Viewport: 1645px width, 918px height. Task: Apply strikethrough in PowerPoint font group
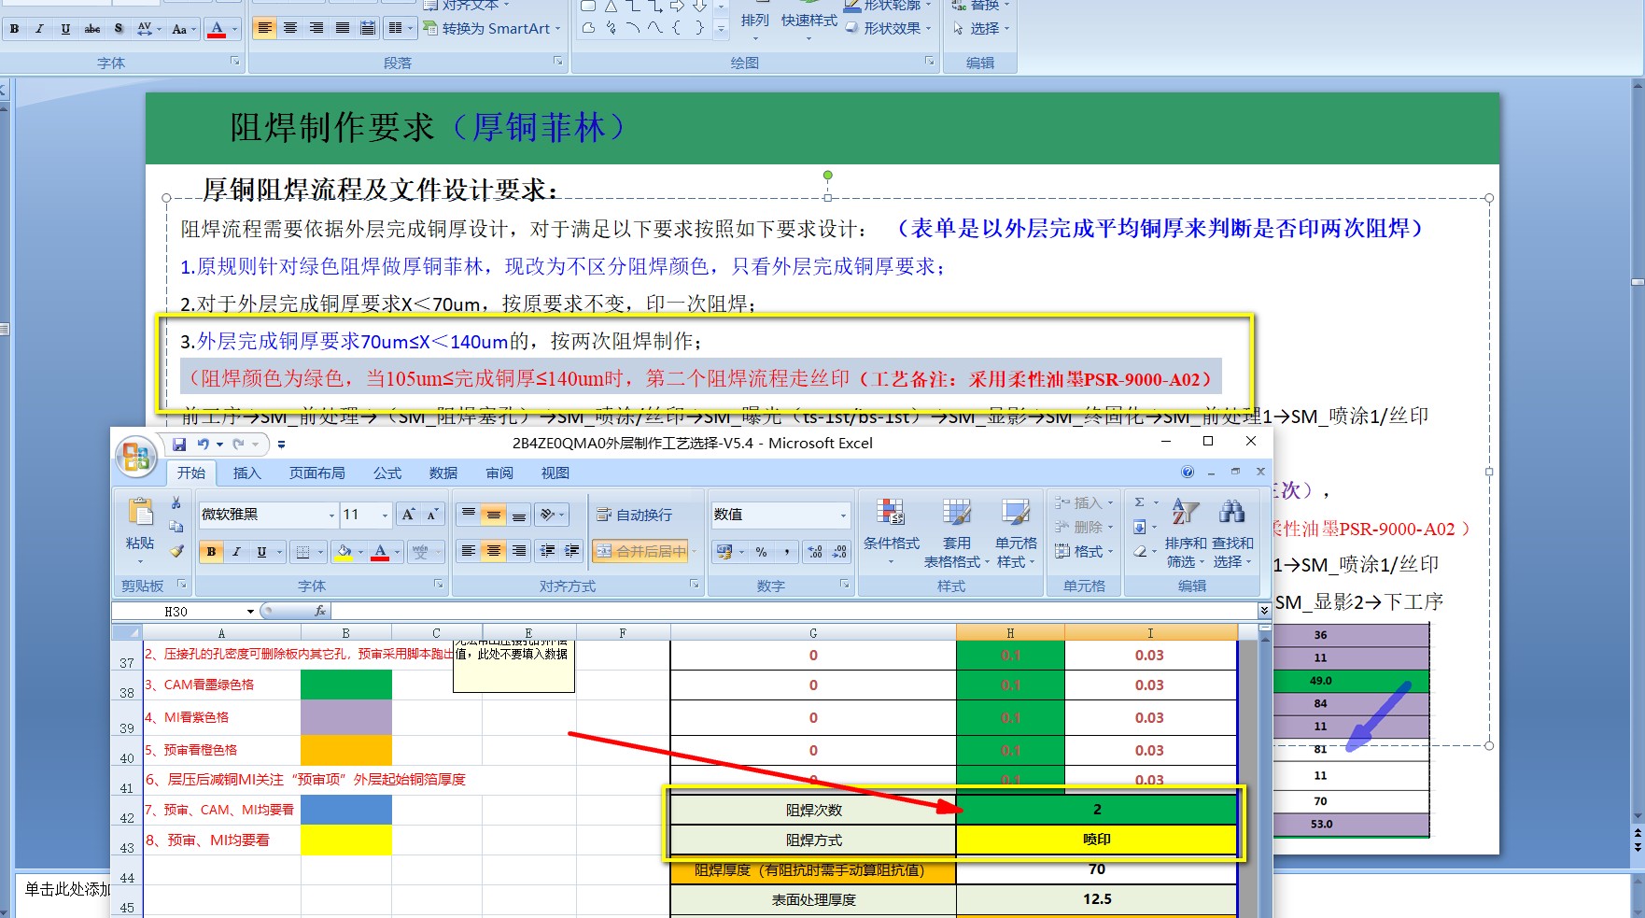pos(92,29)
